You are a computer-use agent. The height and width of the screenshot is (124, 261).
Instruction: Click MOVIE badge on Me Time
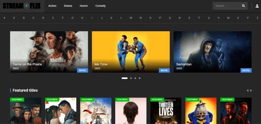(164, 71)
